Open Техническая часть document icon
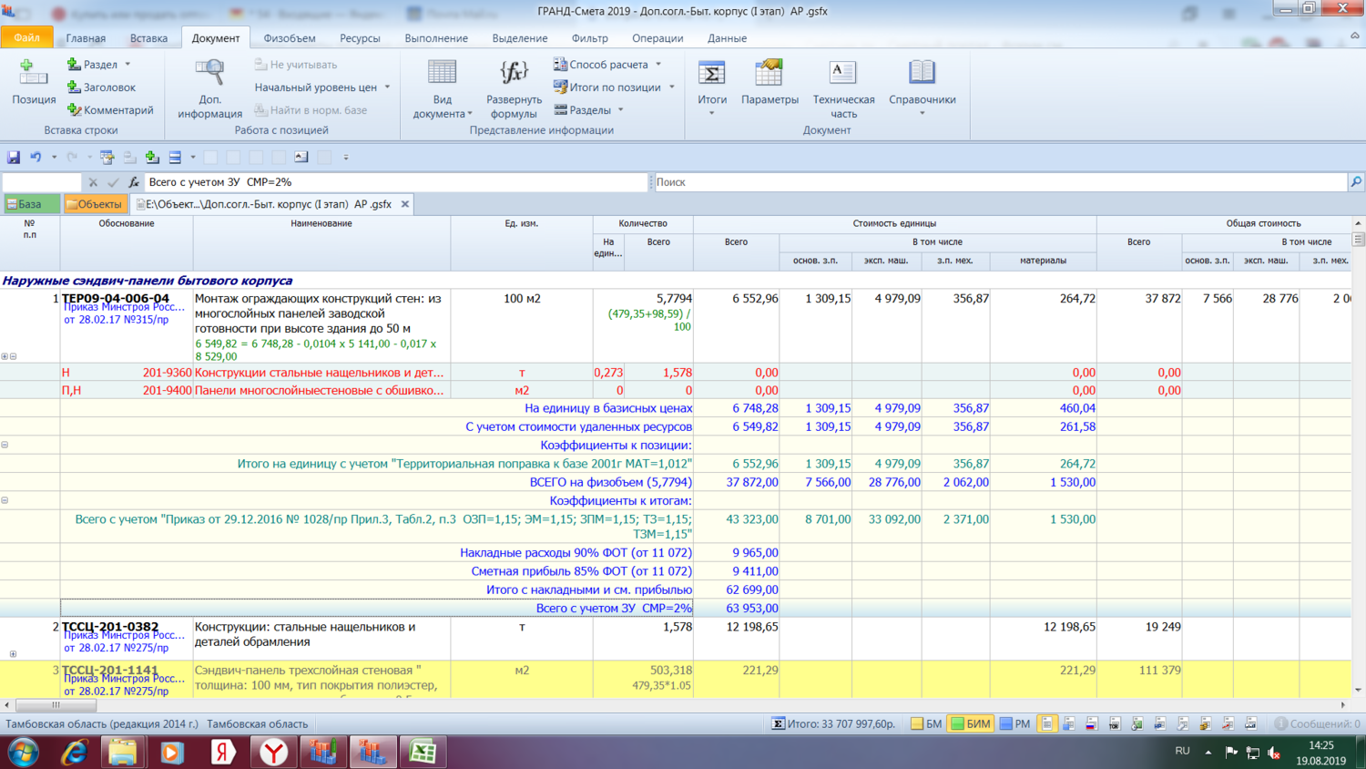1366x769 pixels. pos(842,73)
